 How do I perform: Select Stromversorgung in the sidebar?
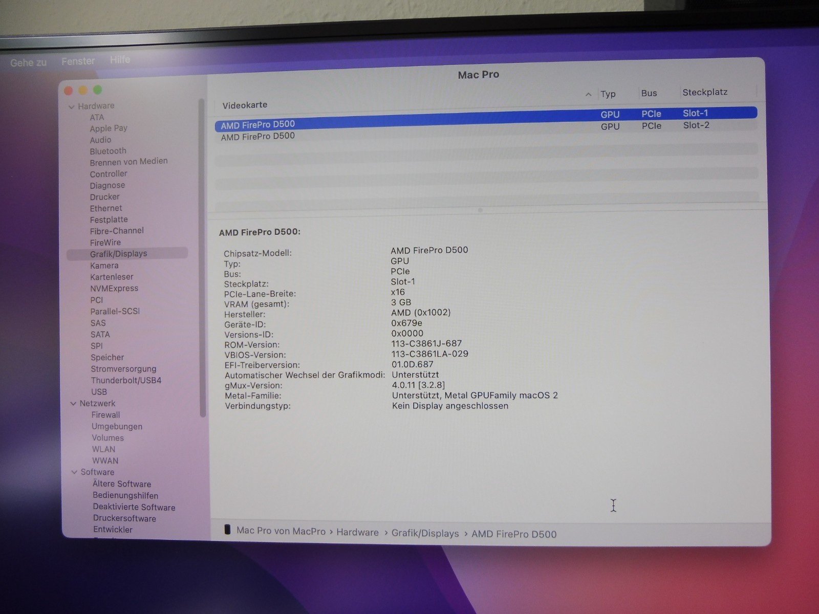(123, 369)
